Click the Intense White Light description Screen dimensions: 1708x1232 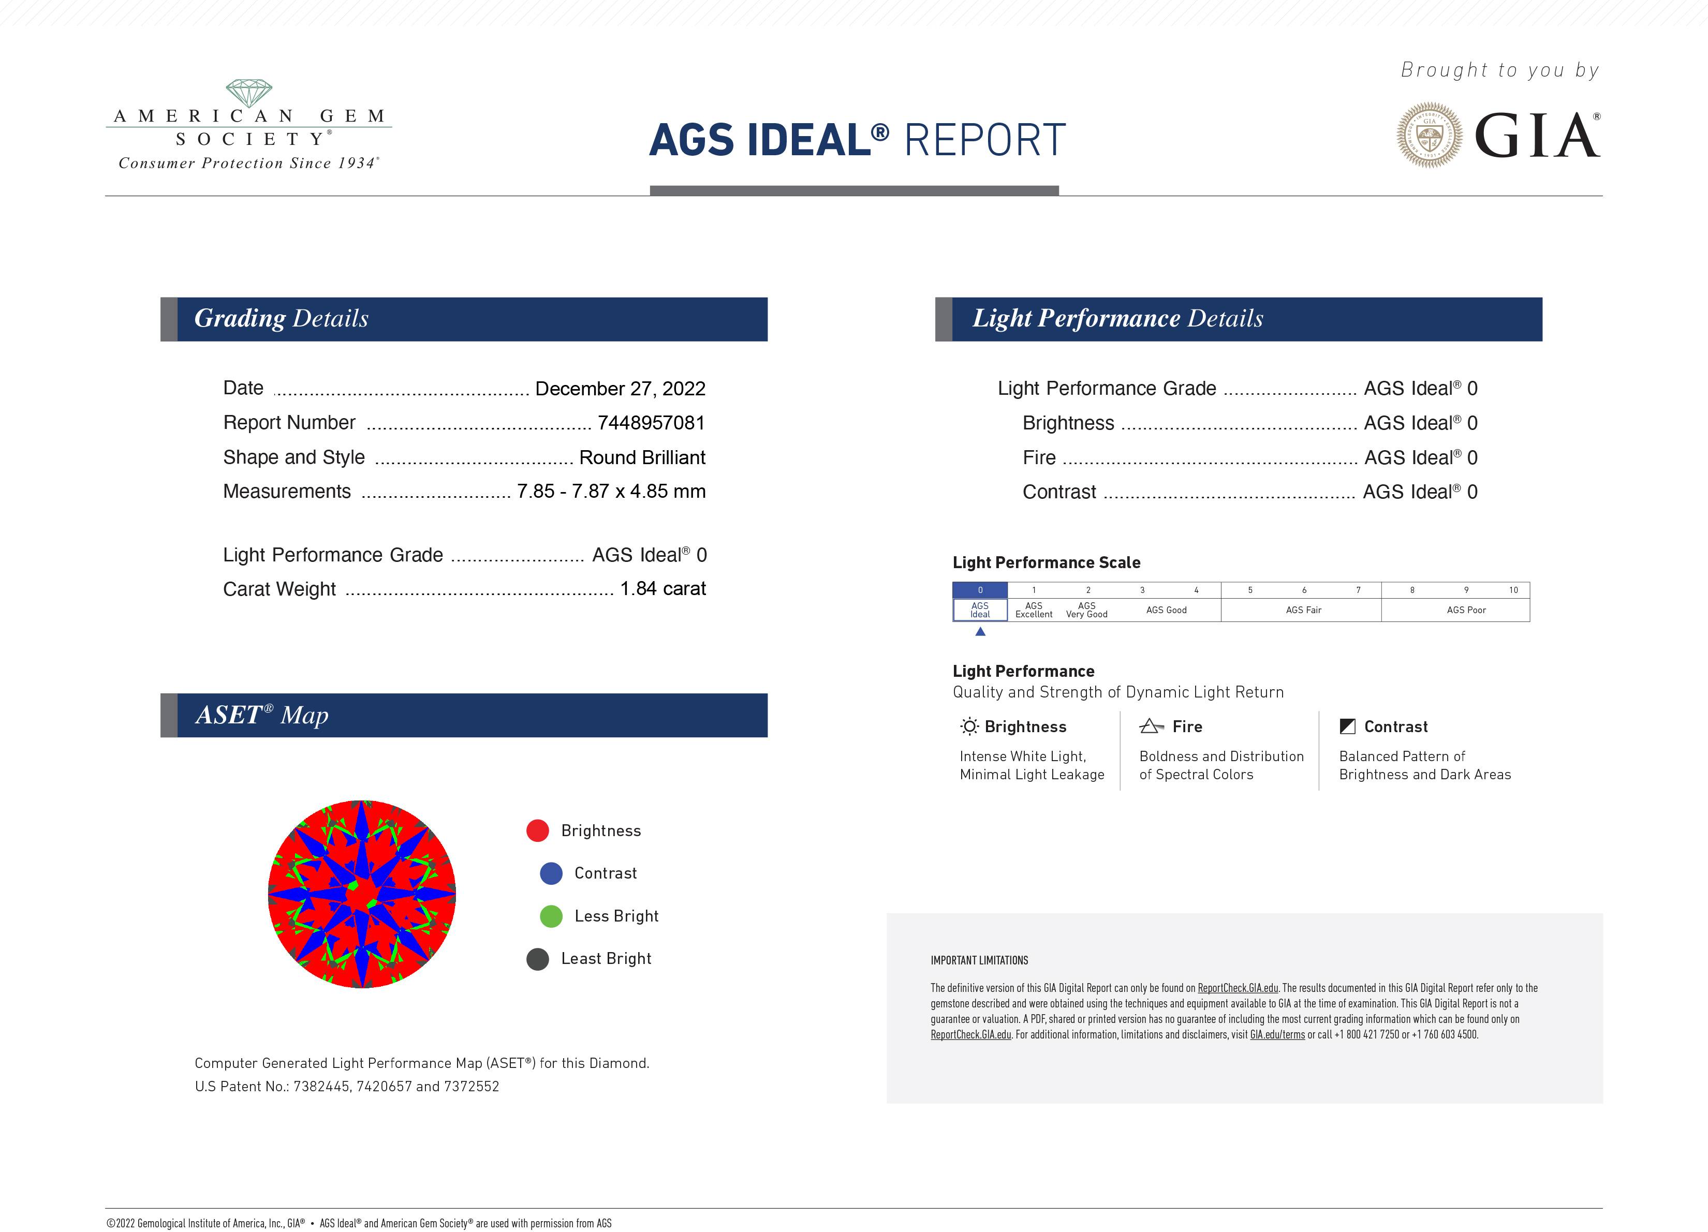coord(1032,765)
